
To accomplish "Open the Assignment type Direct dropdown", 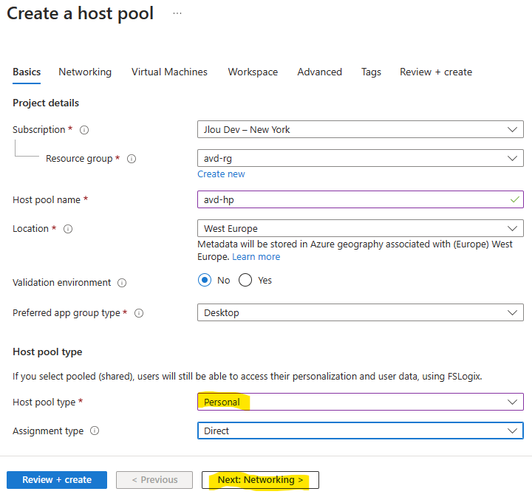I will 361,431.
